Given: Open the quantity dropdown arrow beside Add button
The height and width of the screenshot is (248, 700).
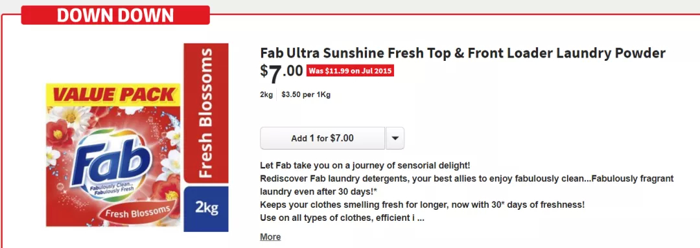Looking at the screenshot, I should [x=395, y=139].
